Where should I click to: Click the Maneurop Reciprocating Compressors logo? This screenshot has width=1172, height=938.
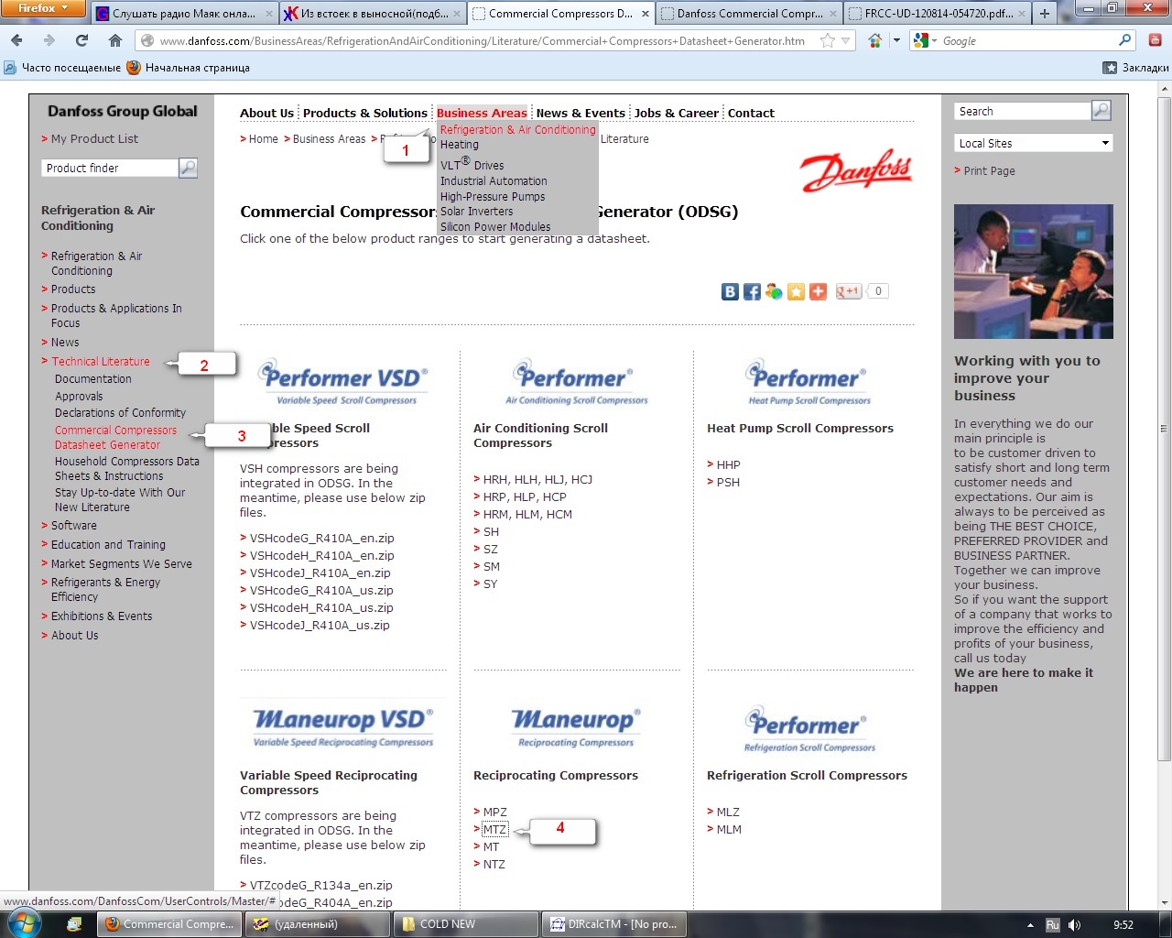point(576,728)
